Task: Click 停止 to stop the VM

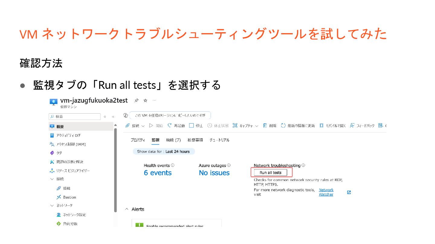Action: [x=196, y=126]
